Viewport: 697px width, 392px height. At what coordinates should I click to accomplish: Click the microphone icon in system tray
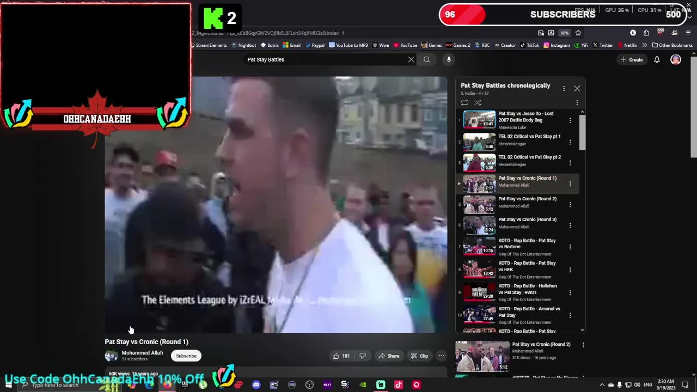point(619,385)
